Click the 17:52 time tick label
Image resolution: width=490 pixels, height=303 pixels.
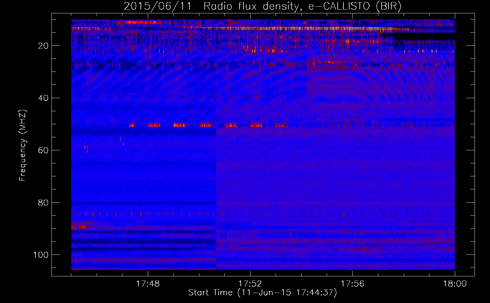click(250, 284)
